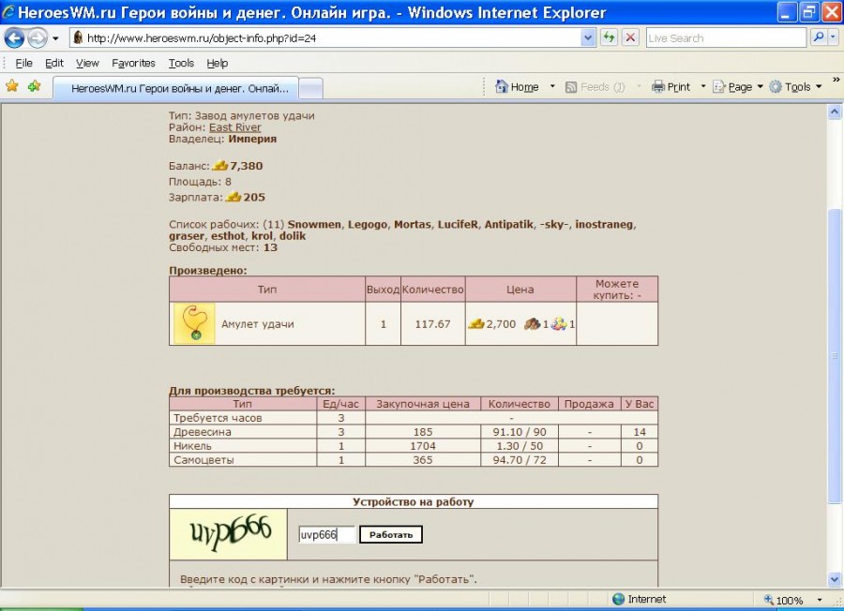Open Favorites Center star icon

(x=12, y=86)
